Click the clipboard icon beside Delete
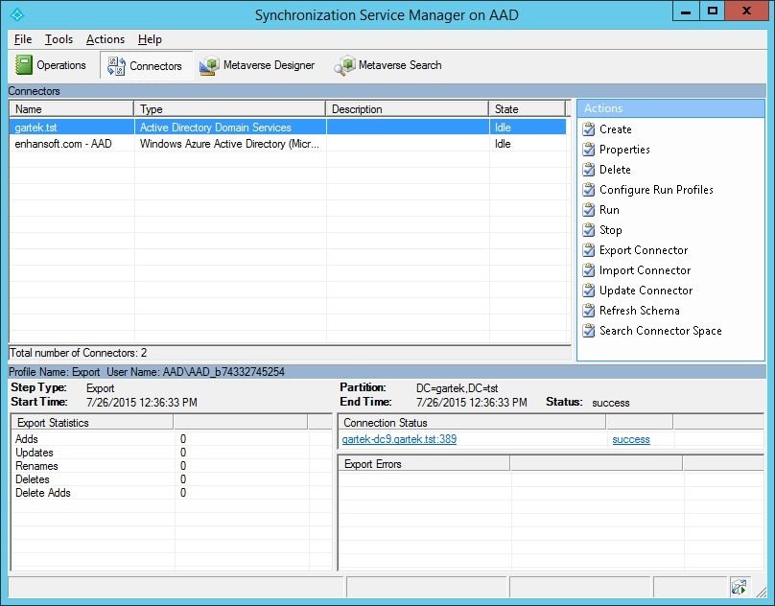This screenshot has width=775, height=606. point(588,170)
